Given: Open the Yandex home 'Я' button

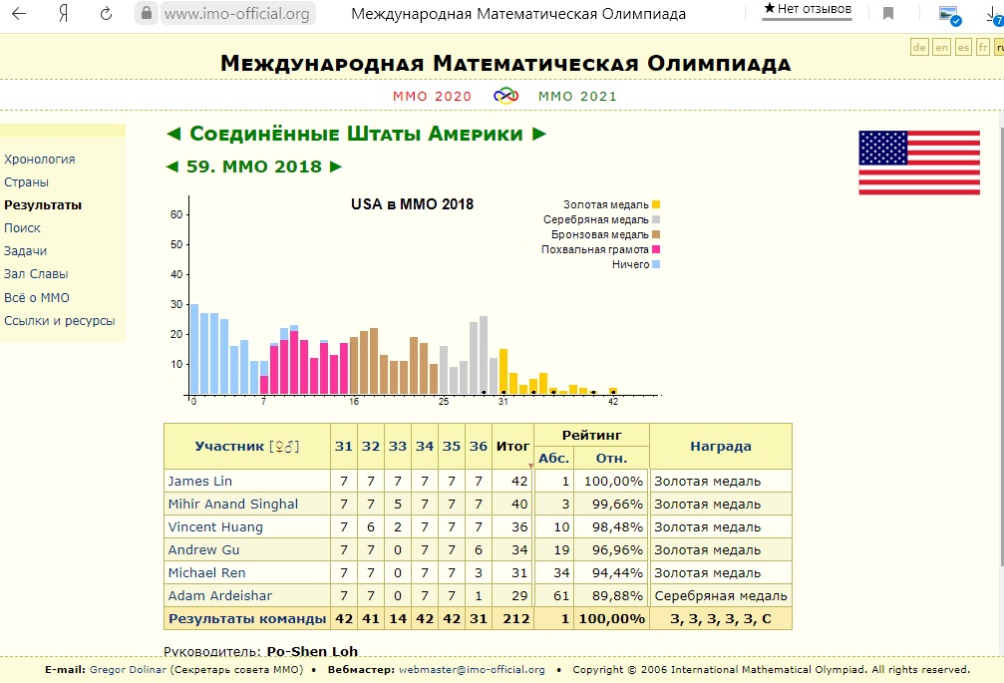Looking at the screenshot, I should (x=63, y=13).
